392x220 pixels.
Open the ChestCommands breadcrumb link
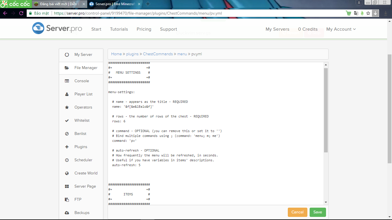(158, 54)
